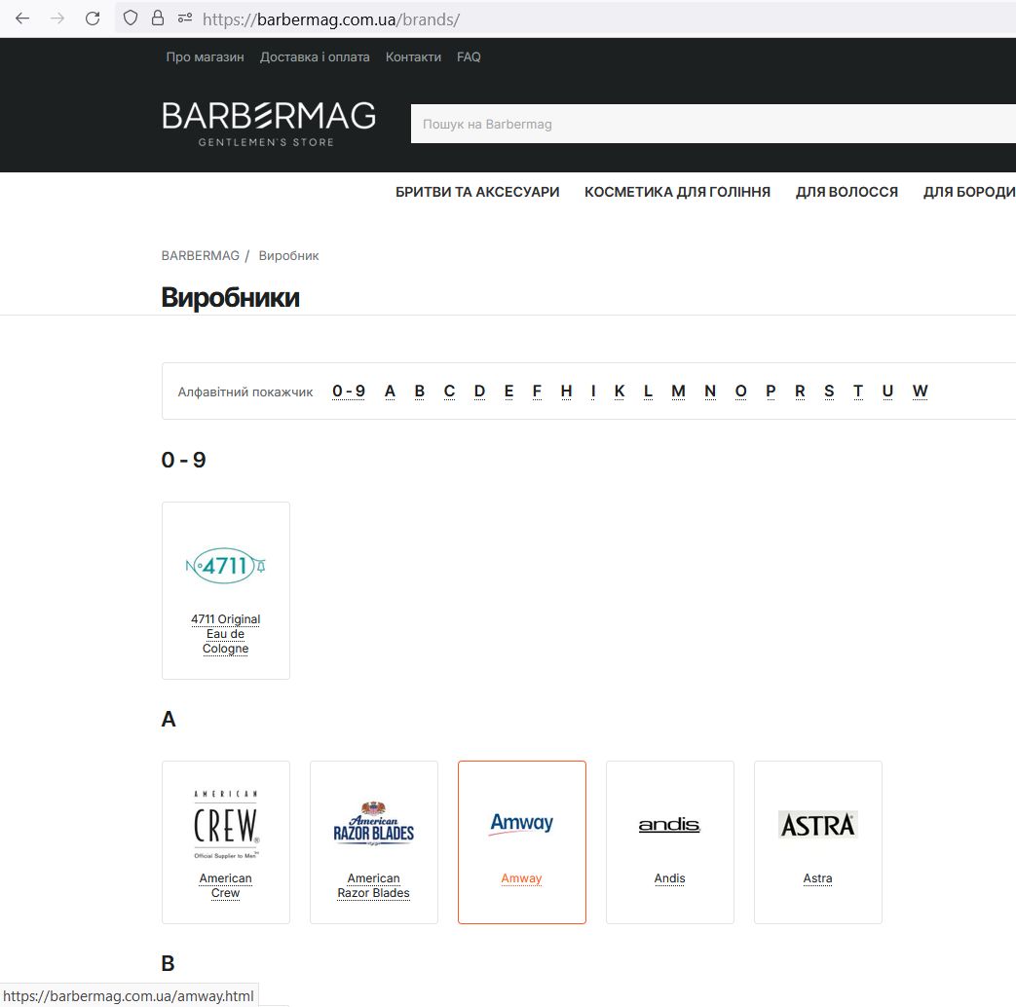This screenshot has height=1007, width=1016.
Task: Jump to letter O in index
Action: (740, 391)
